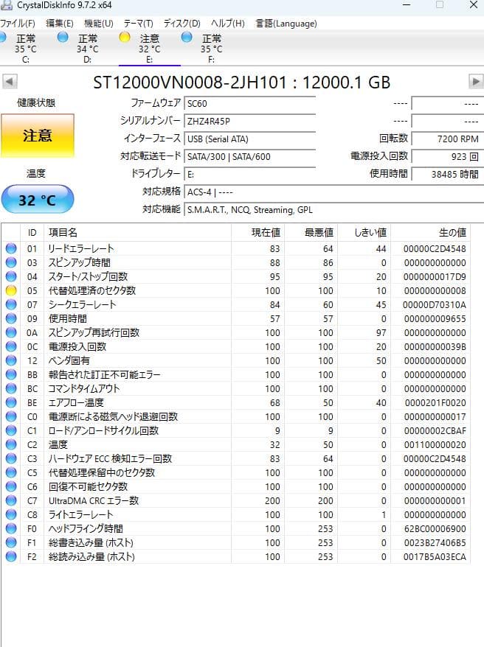
Task: Click the rotation rate value 7200 RPM
Action: (x=448, y=139)
